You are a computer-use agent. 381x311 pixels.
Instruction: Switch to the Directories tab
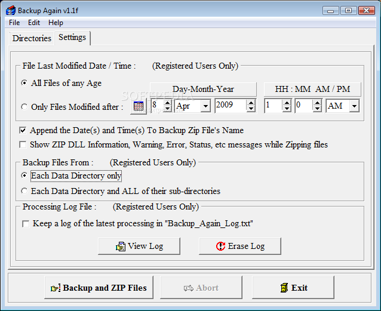(x=32, y=38)
